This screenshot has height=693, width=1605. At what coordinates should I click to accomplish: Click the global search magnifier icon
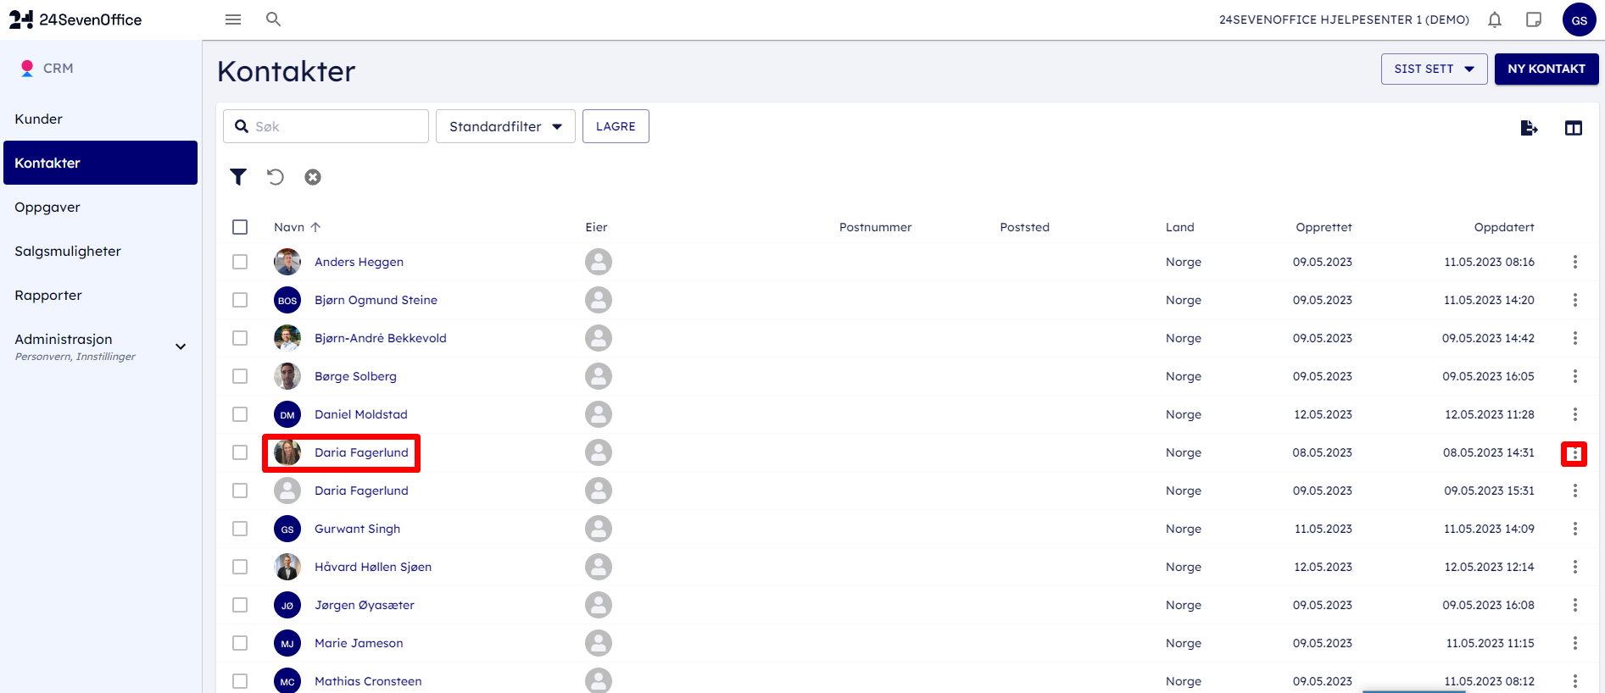pos(273,19)
